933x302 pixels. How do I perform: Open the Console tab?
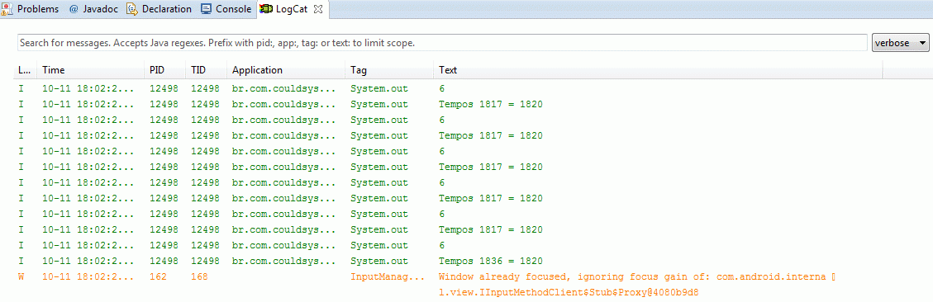tap(226, 9)
